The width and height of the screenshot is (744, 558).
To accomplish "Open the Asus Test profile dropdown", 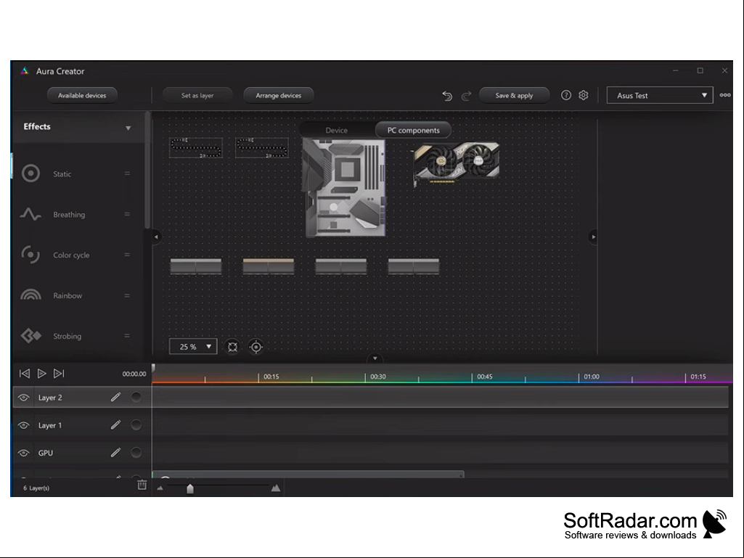I will tap(660, 95).
